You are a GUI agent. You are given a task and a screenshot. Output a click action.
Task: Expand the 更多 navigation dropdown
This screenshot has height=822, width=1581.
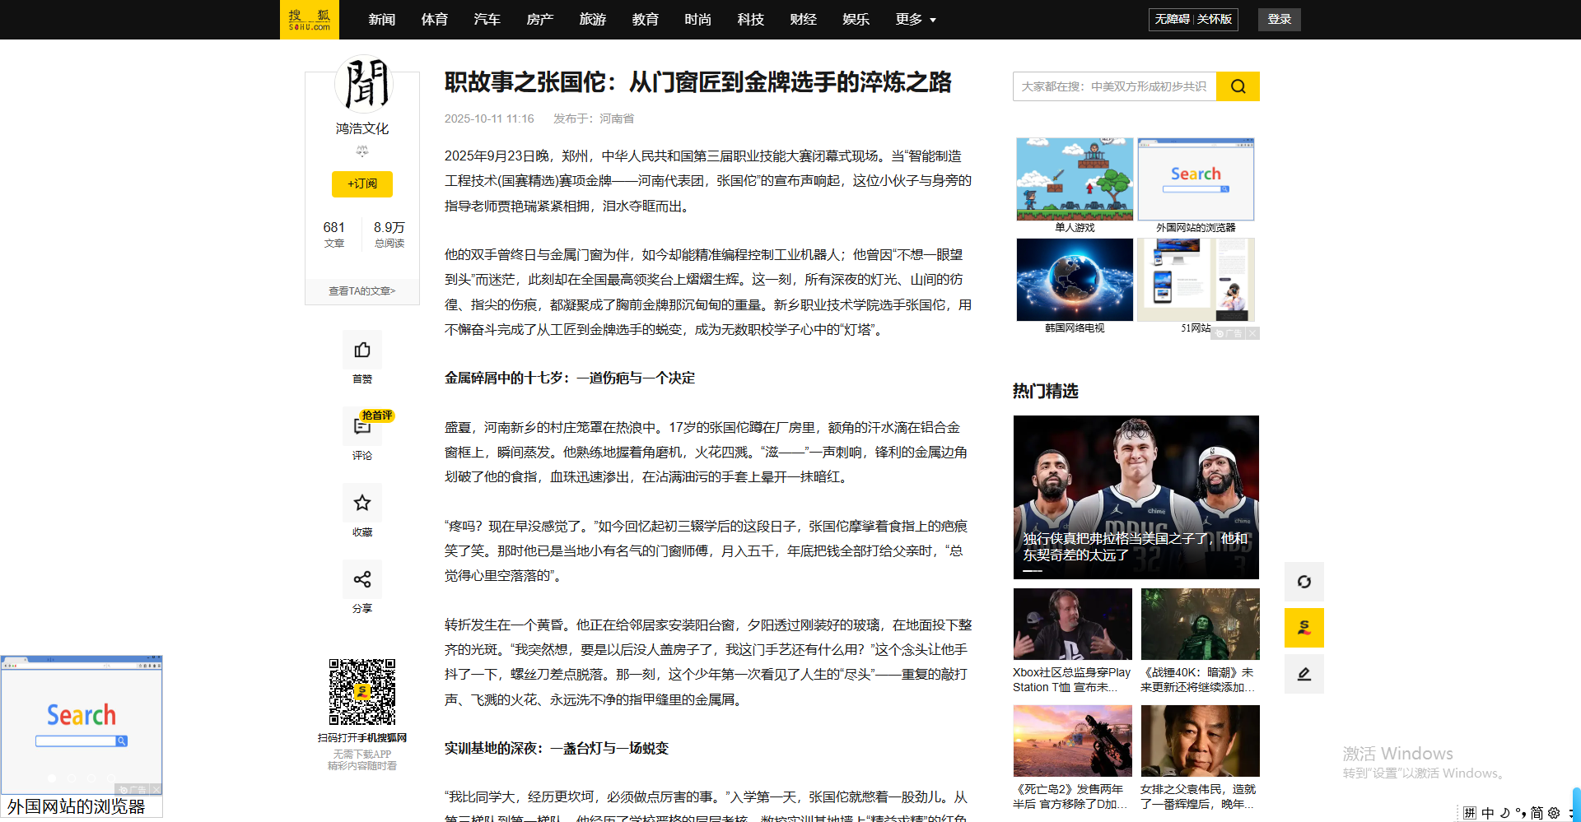[x=916, y=20]
